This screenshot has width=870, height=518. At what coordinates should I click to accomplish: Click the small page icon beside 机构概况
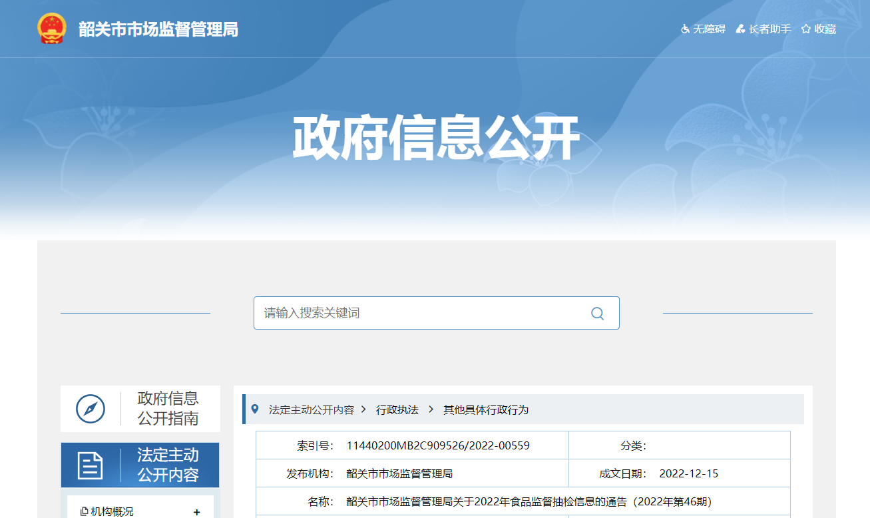(x=84, y=511)
